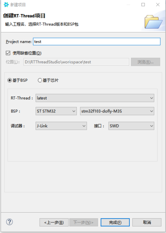The image size is (166, 233).
Task: Open the RT-Thread version dropdown
Action: coord(95,98)
